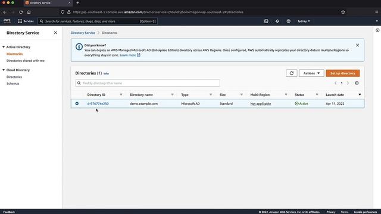Open Cookie preferences in footer
Screen dimensions: 381x214
365,212
